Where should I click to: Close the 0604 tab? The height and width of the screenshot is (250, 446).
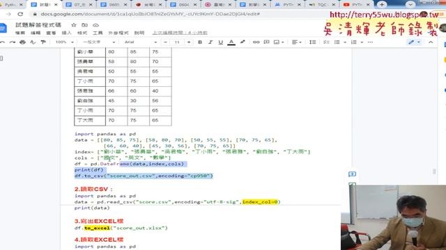pyautogui.click(x=195, y=5)
